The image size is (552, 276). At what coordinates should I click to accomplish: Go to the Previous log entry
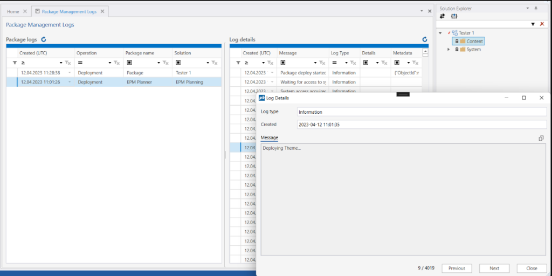tap(457, 268)
